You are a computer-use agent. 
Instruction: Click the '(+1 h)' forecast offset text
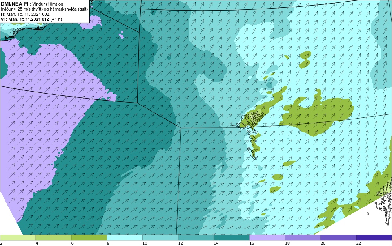pos(56,19)
